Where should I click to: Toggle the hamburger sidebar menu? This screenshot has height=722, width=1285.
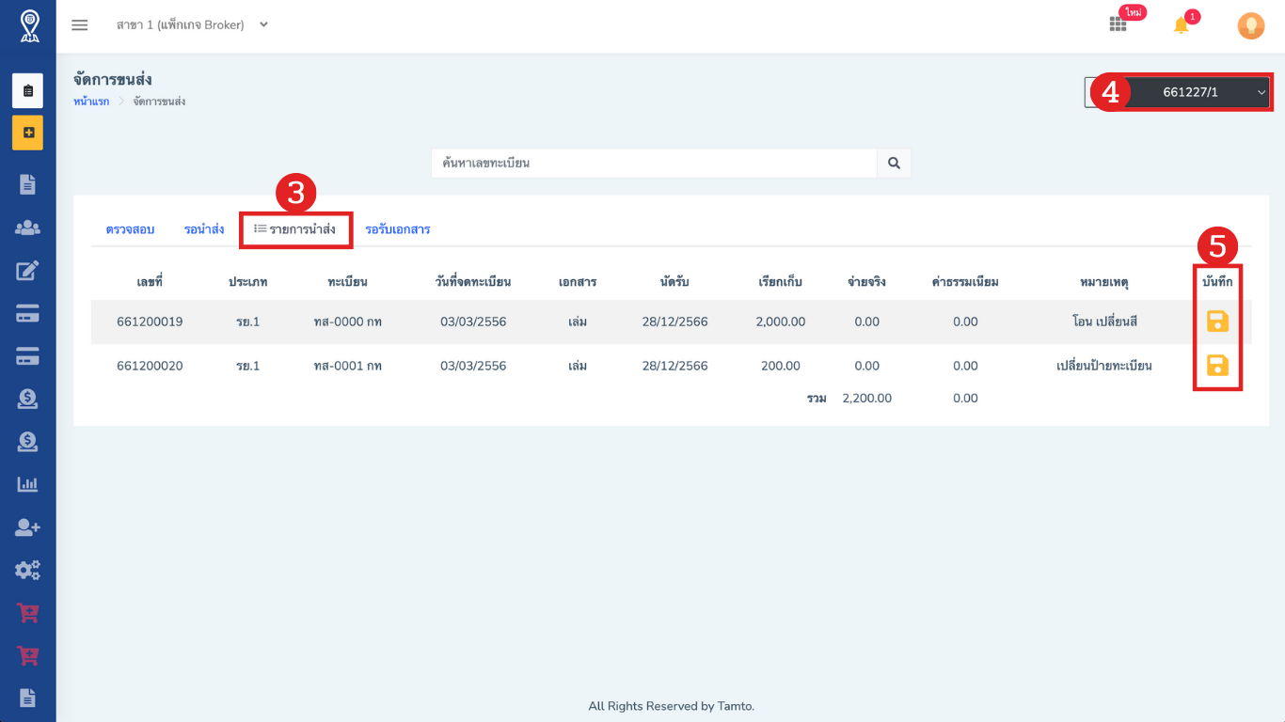click(80, 25)
